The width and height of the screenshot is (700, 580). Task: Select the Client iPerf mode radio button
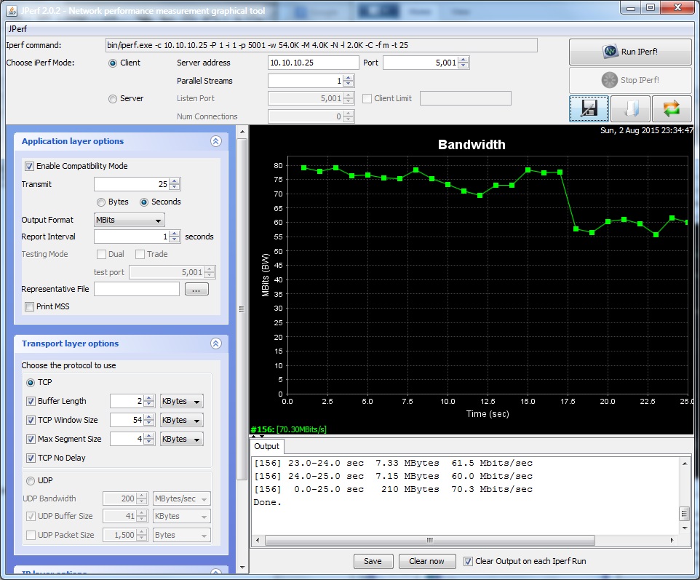(x=113, y=63)
